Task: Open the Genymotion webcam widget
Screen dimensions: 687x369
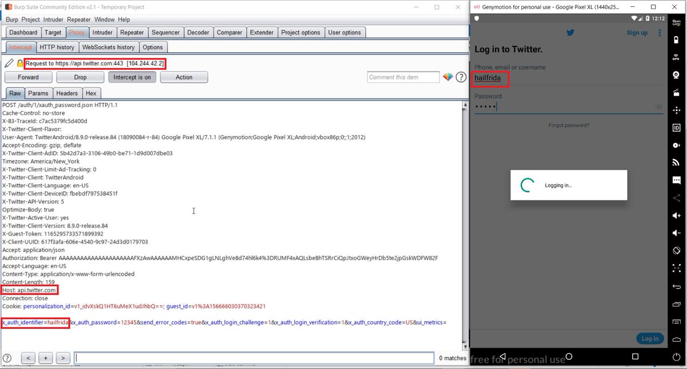Action: coord(676,75)
